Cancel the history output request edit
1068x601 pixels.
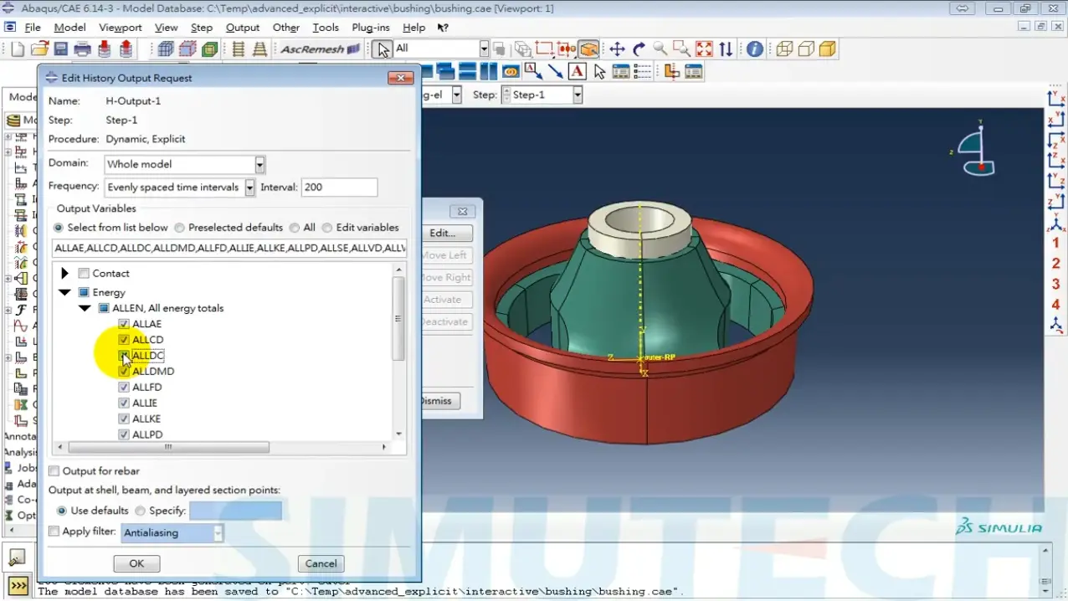(321, 564)
